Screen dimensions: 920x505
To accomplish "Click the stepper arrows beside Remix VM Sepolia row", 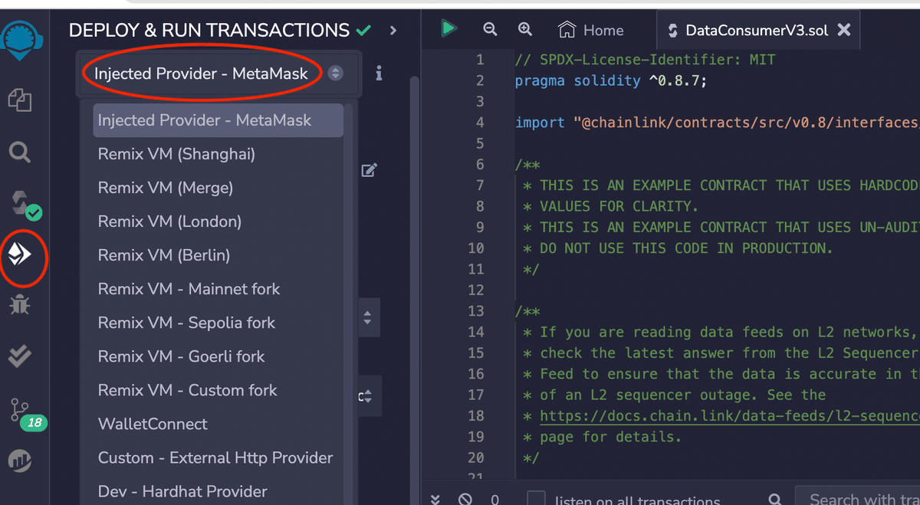I will pyautogui.click(x=367, y=317).
